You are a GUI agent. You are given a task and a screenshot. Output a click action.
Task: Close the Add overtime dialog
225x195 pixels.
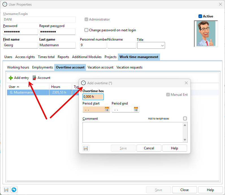(186, 83)
